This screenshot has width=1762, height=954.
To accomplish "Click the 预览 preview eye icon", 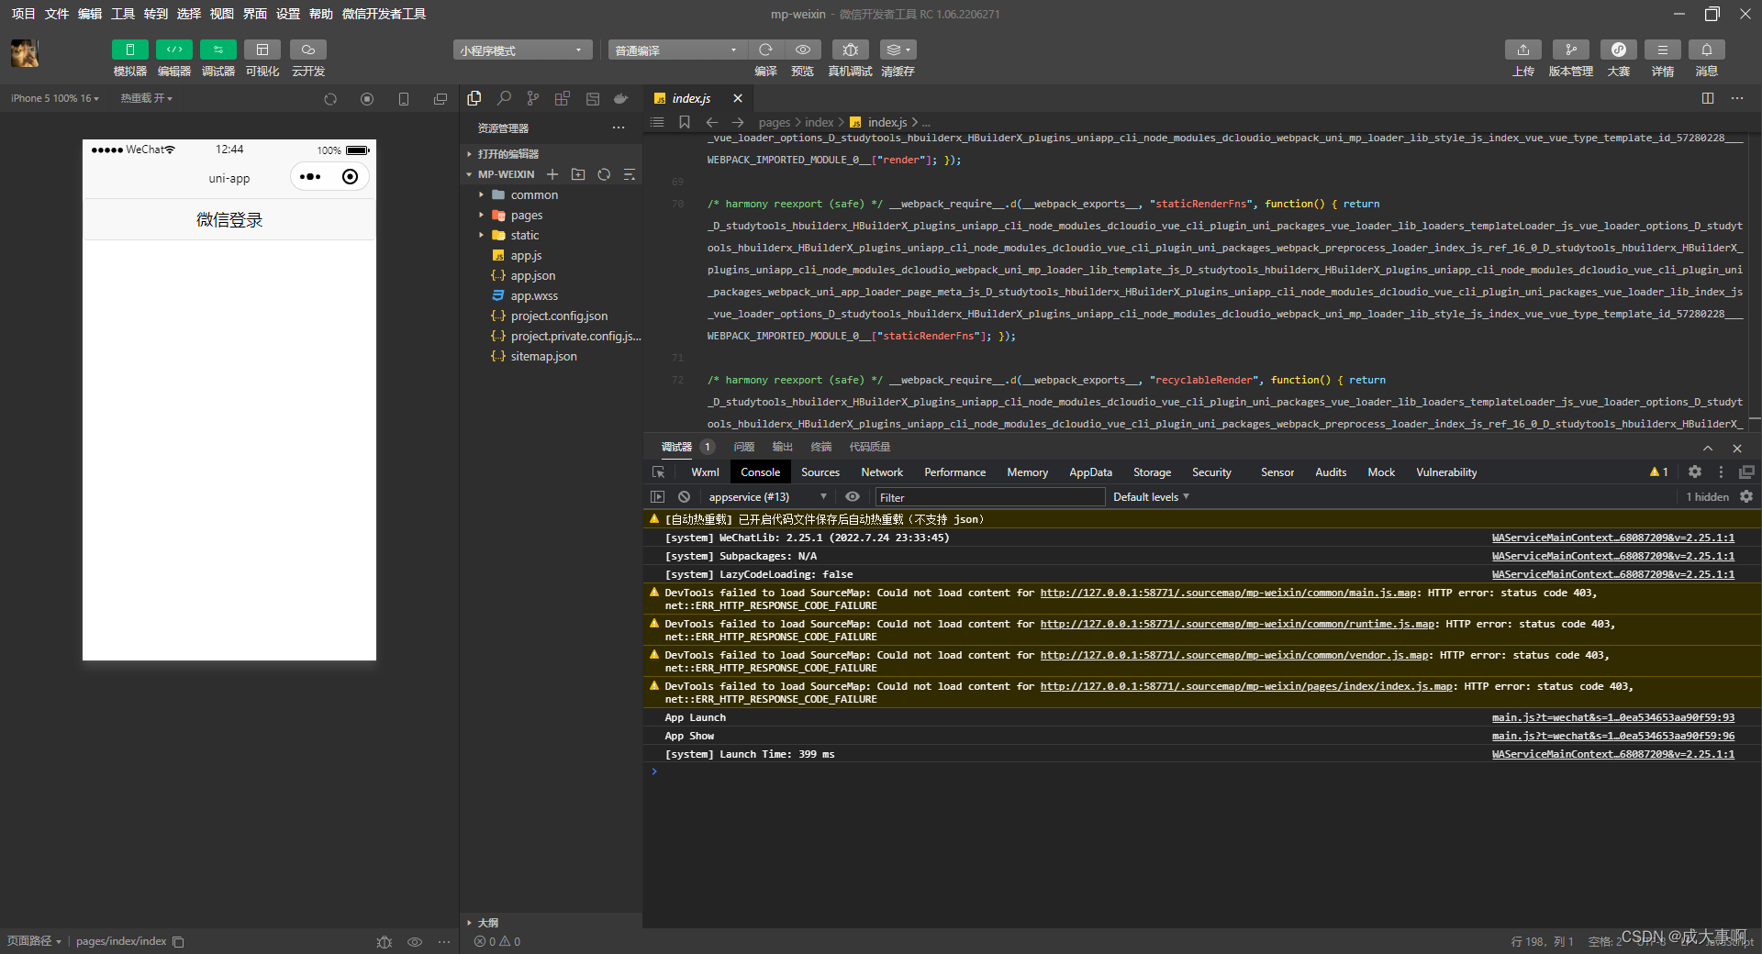I will tap(802, 50).
